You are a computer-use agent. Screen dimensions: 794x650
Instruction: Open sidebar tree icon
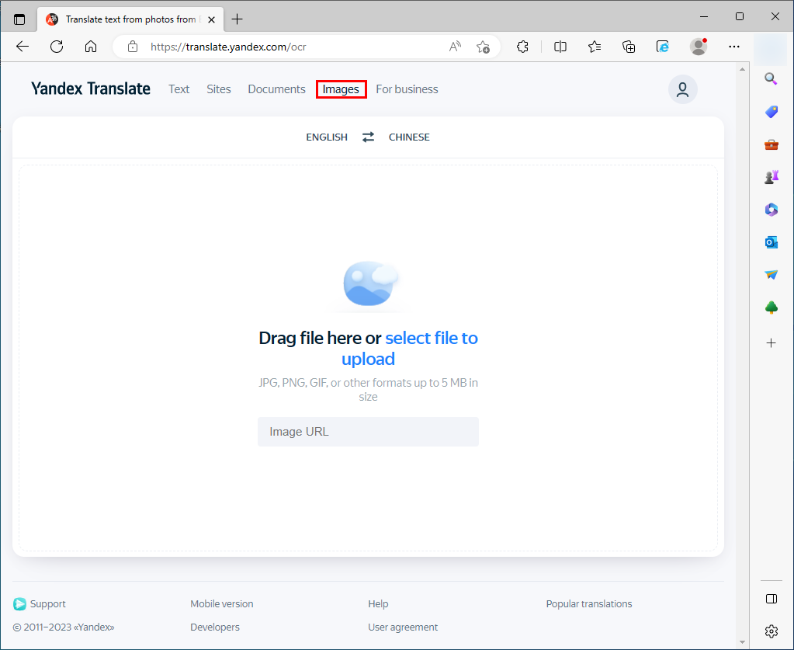pyautogui.click(x=771, y=308)
